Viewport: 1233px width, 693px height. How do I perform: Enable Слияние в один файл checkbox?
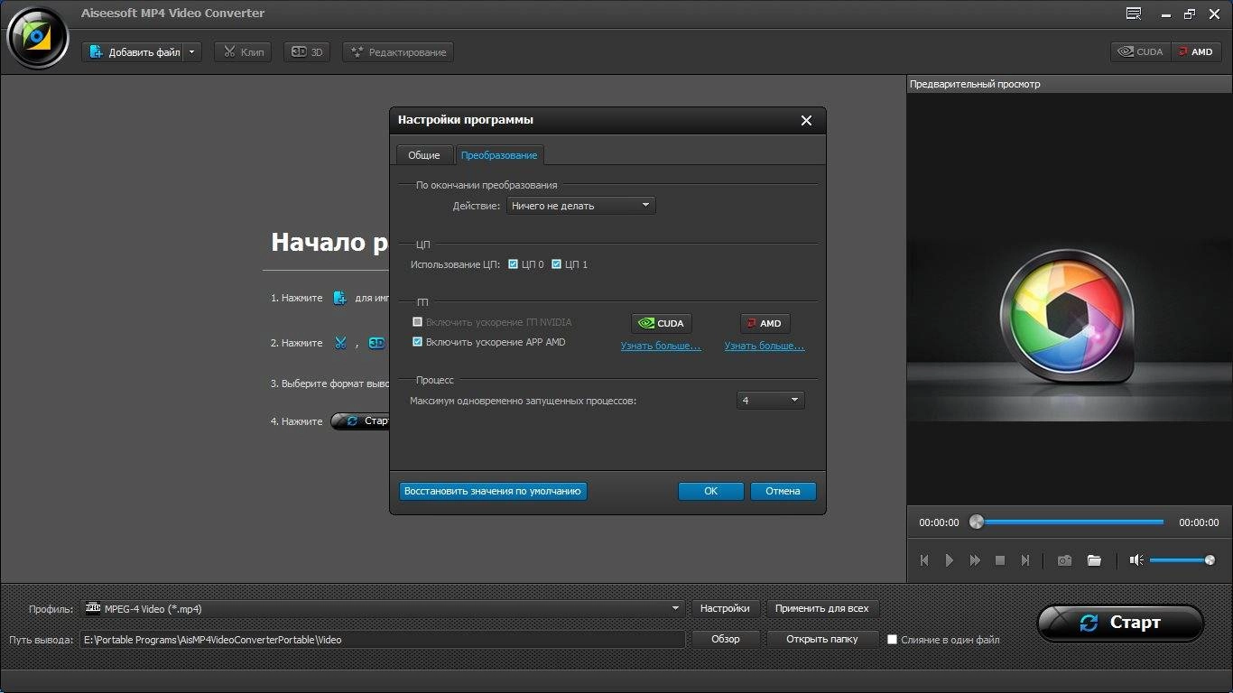pyautogui.click(x=892, y=640)
